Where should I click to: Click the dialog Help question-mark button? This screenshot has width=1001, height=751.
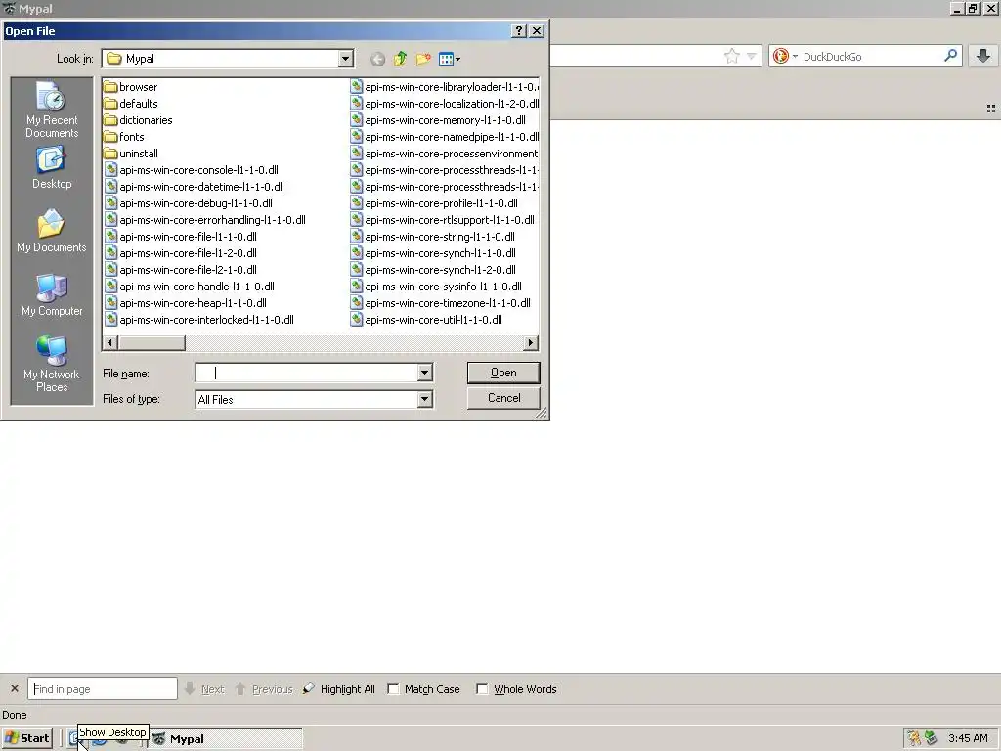point(519,30)
